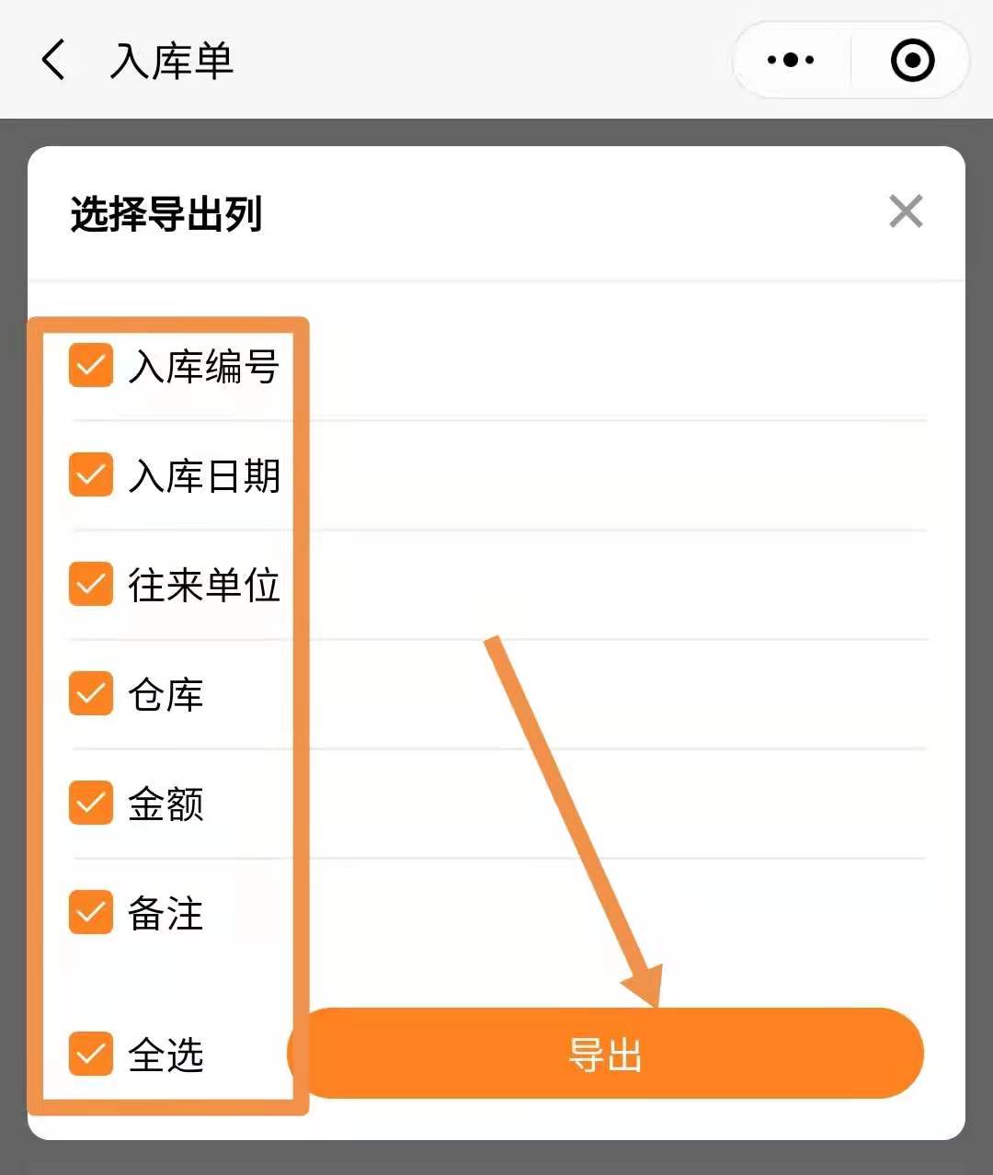Image resolution: width=993 pixels, height=1175 pixels.
Task: Click the 金额 text label
Action: click(x=165, y=804)
